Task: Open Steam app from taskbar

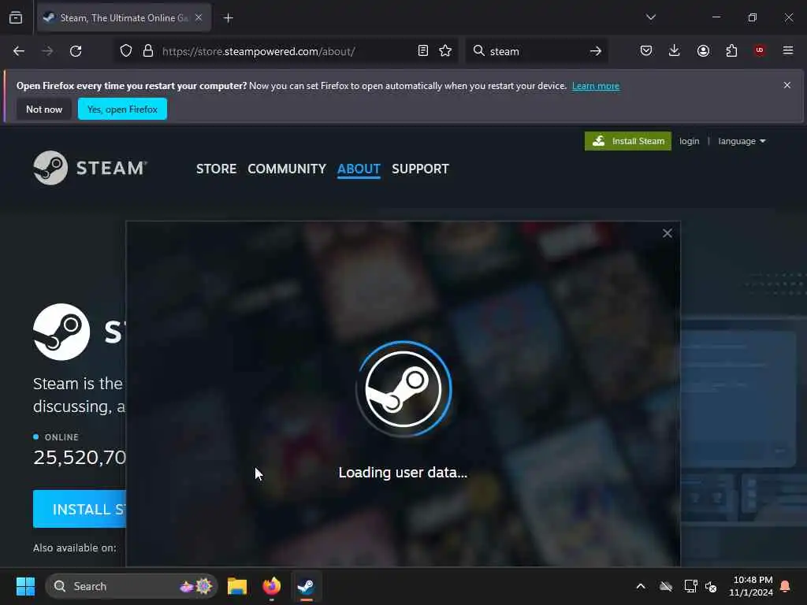Action: click(x=307, y=586)
